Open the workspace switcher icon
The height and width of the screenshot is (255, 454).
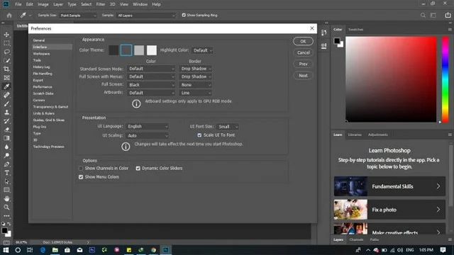pyautogui.click(x=433, y=16)
